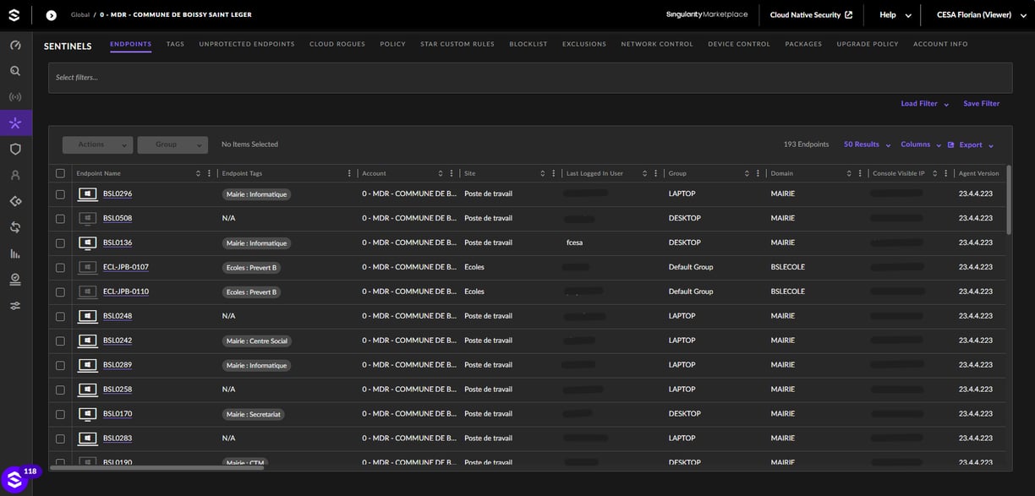Open Endpoint Name column options menu

(x=210, y=173)
